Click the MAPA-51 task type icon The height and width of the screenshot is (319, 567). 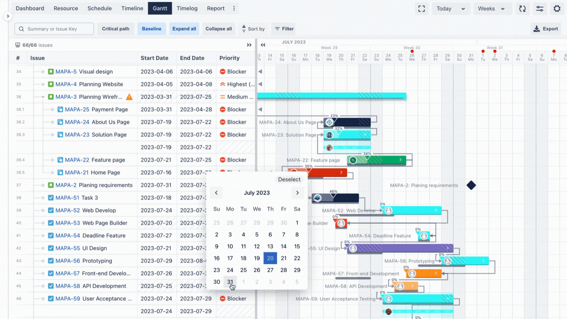[x=51, y=198]
